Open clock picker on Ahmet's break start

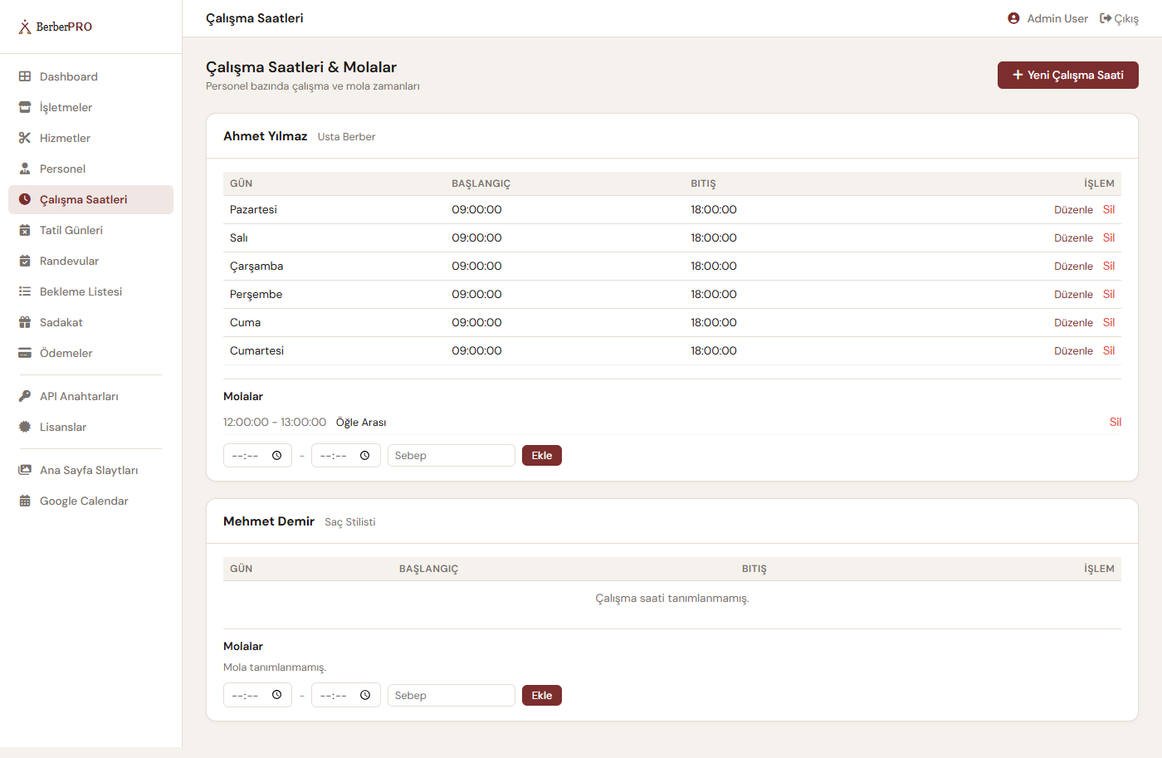277,456
